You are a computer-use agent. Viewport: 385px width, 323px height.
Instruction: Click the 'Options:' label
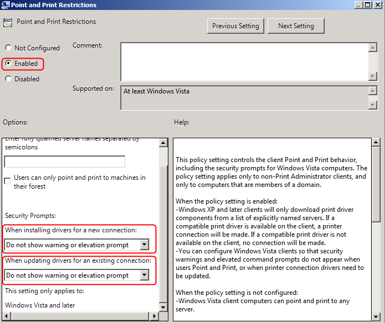click(x=15, y=122)
